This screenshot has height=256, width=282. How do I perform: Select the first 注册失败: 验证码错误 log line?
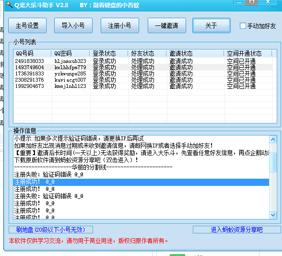click(x=141, y=174)
